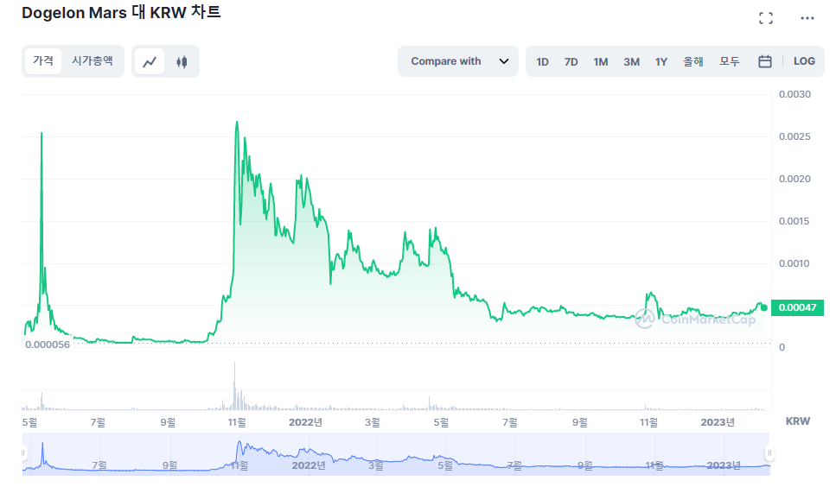836x487 pixels.
Task: Click the 0.0025 y-axis label
Action: [795, 136]
